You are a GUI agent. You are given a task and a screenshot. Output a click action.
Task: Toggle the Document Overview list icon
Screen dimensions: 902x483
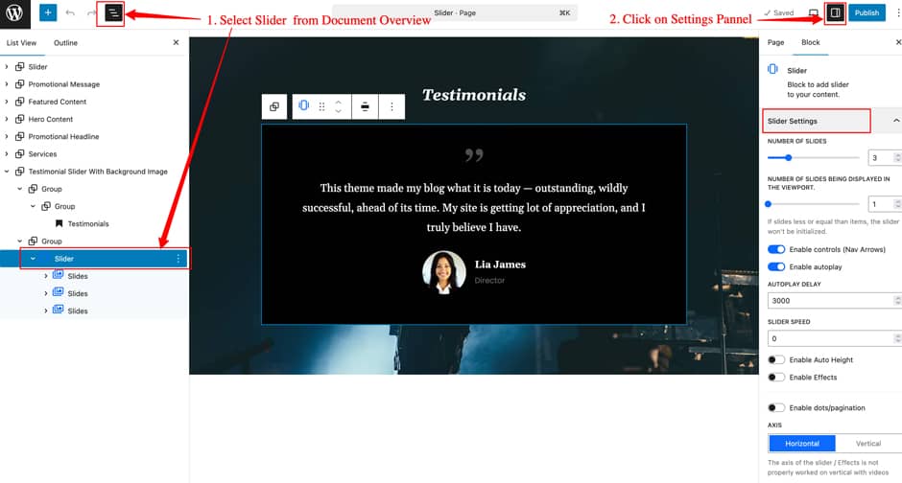tap(113, 13)
